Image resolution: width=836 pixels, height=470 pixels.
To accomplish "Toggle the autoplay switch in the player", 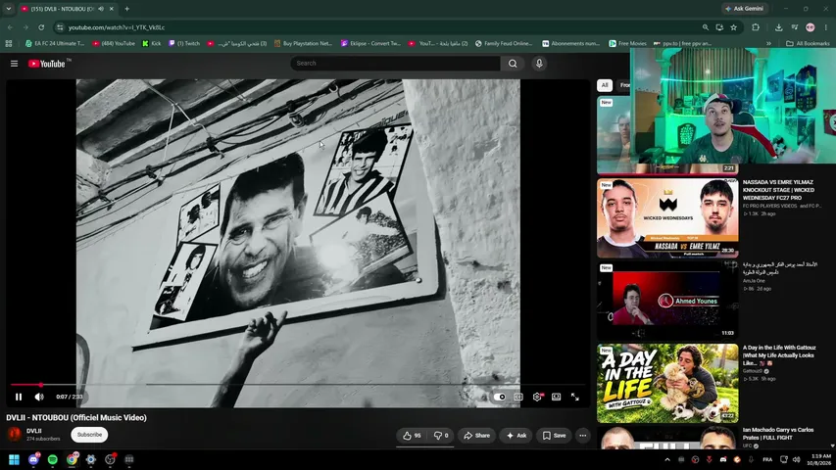I will coord(499,397).
